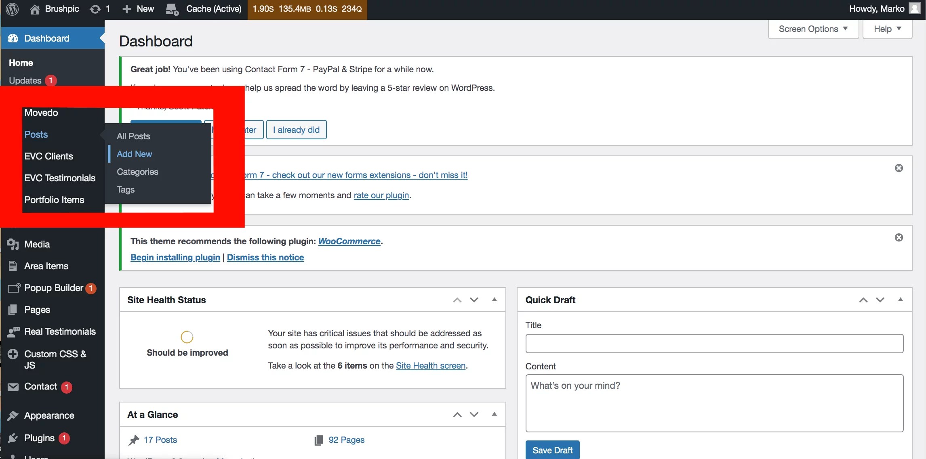Click the Contact envelope icon
The height and width of the screenshot is (459, 926).
13,387
